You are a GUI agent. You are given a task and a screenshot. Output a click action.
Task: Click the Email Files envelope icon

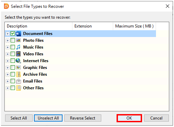point(18,81)
